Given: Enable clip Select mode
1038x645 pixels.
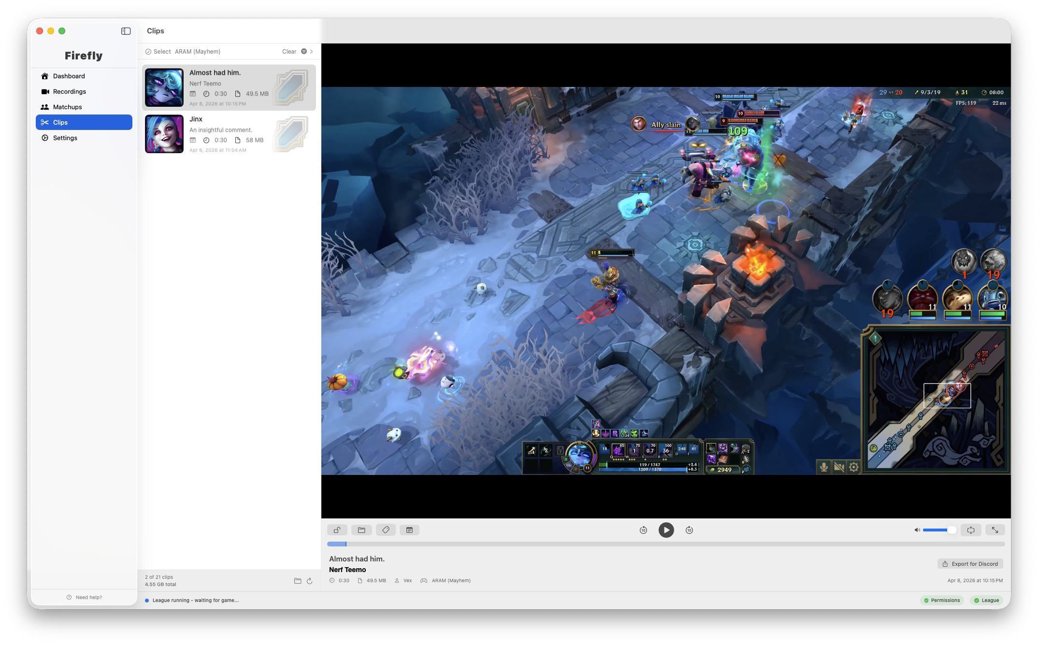Looking at the screenshot, I should [158, 52].
